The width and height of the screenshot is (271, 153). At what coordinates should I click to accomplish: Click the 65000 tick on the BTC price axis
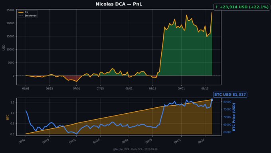(x=227, y=125)
